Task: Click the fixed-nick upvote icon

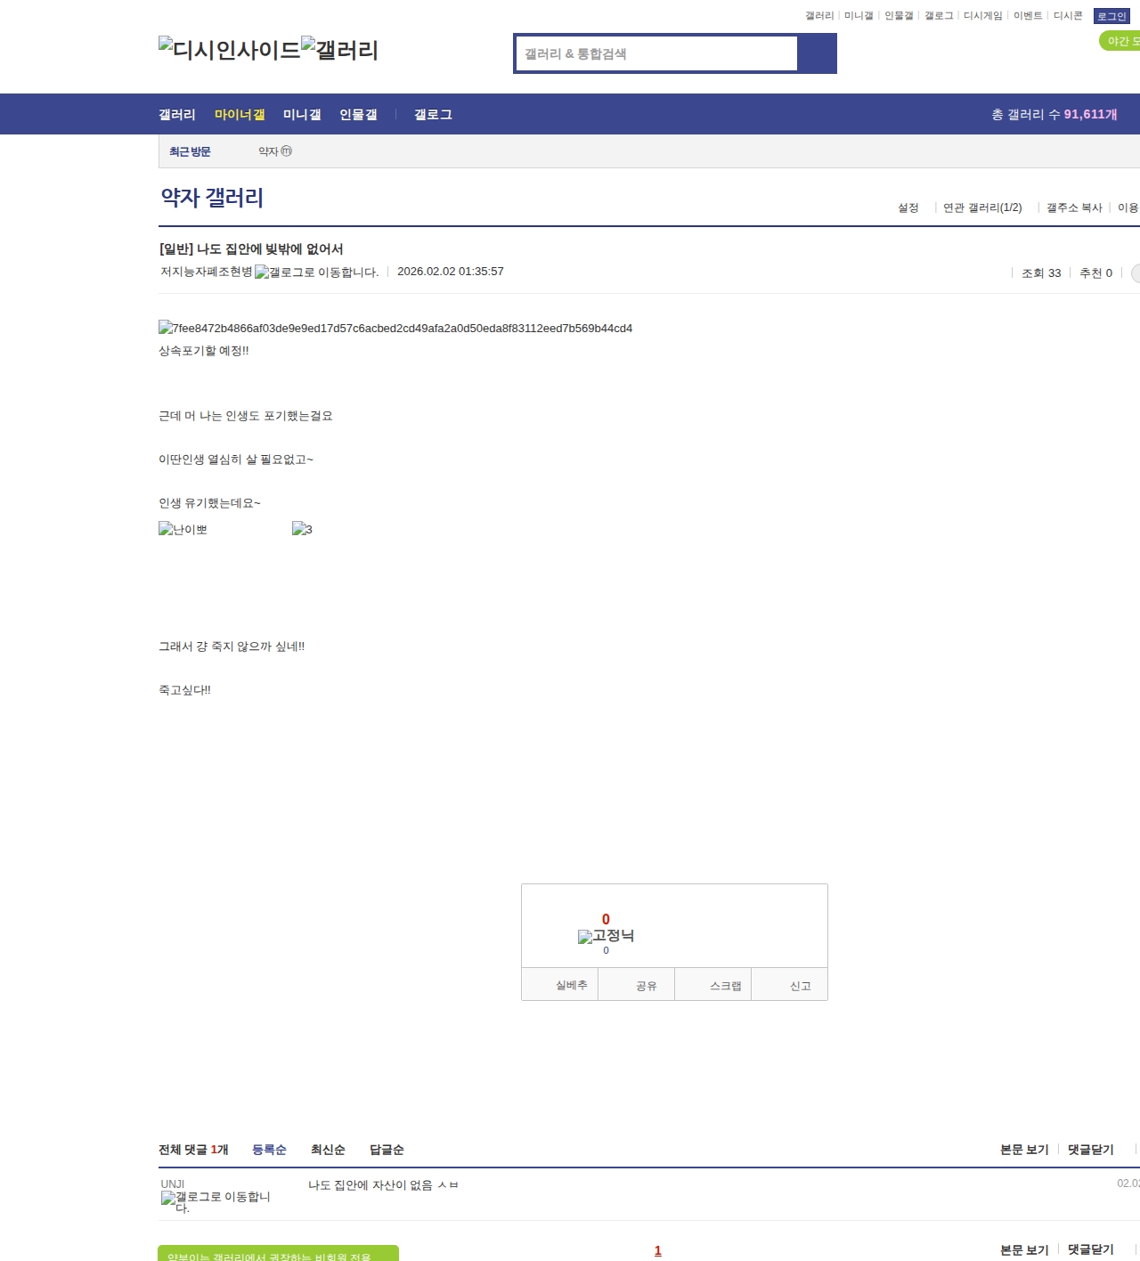Action: [x=606, y=936]
